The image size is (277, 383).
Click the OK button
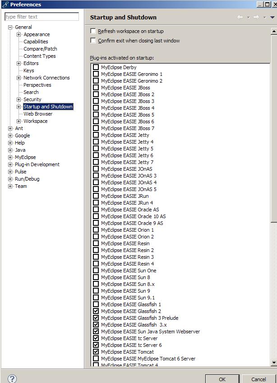point(222,379)
